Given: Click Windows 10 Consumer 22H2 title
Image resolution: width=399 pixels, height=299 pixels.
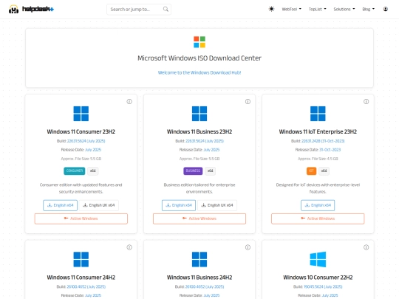Looking at the screenshot, I should 318,278.
